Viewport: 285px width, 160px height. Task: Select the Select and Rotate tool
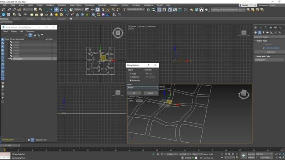pos(61,10)
